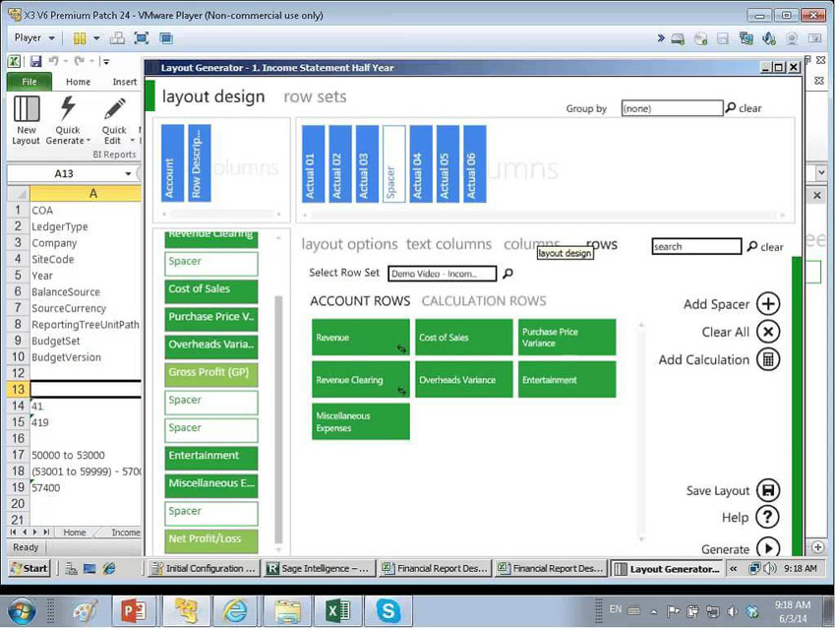Open Add Calculation via the calculator icon
This screenshot has height=628, width=836.
tap(765, 360)
